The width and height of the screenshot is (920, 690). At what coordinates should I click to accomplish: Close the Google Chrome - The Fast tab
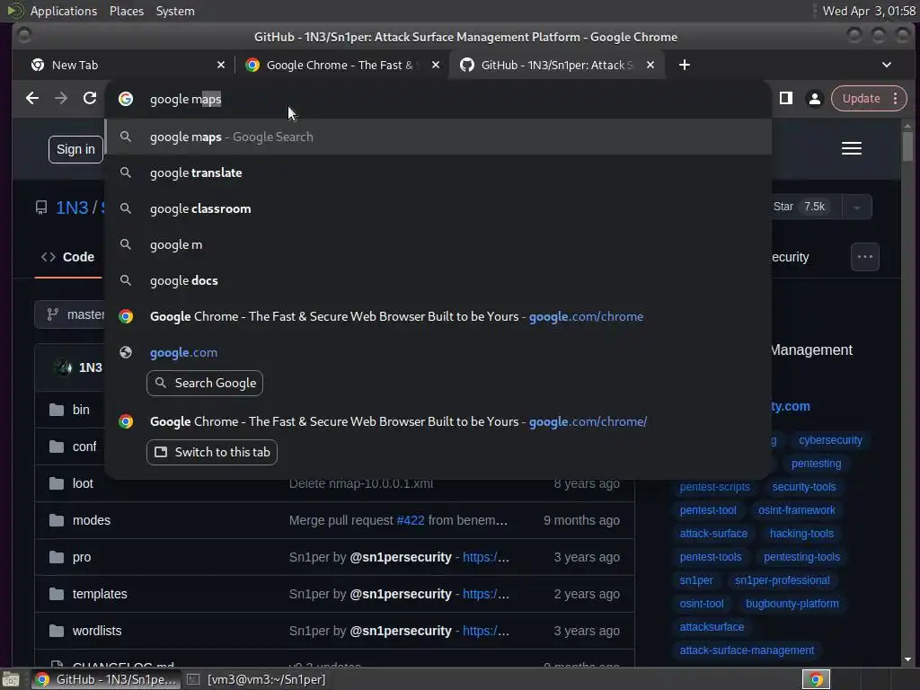coord(436,65)
